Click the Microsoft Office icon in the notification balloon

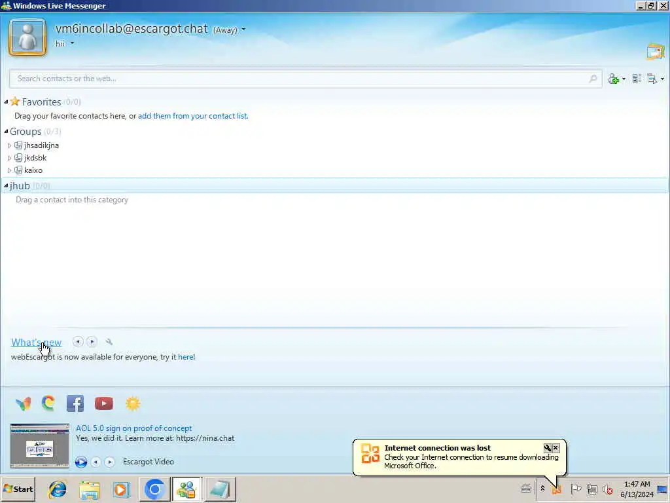[x=370, y=453]
